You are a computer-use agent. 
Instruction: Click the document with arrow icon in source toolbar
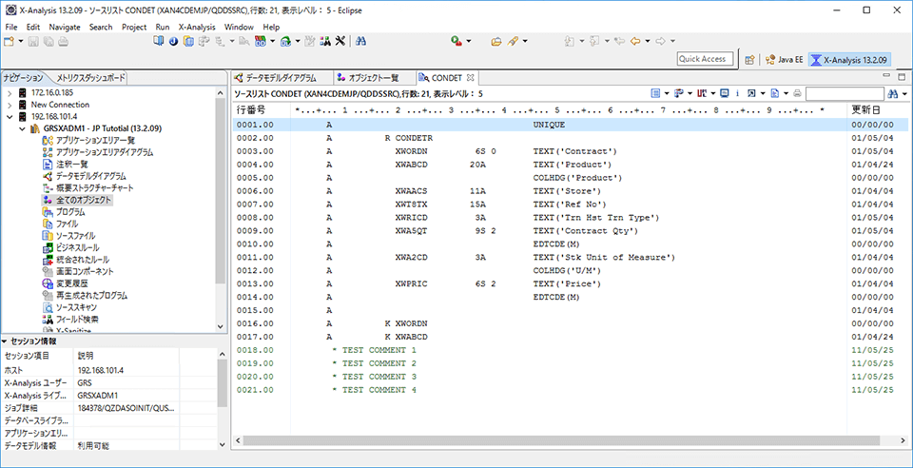pyautogui.click(x=775, y=93)
